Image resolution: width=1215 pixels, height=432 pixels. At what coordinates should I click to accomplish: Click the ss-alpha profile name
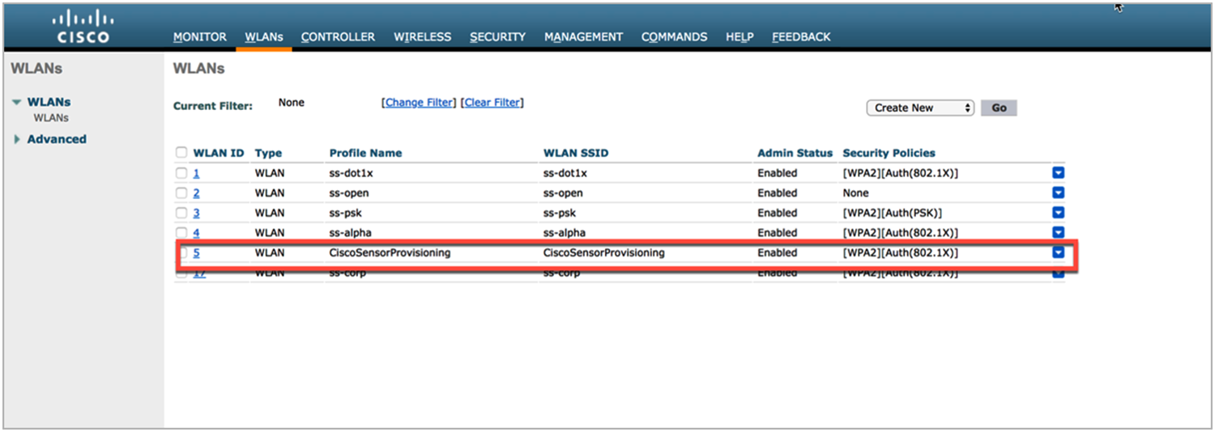click(350, 232)
